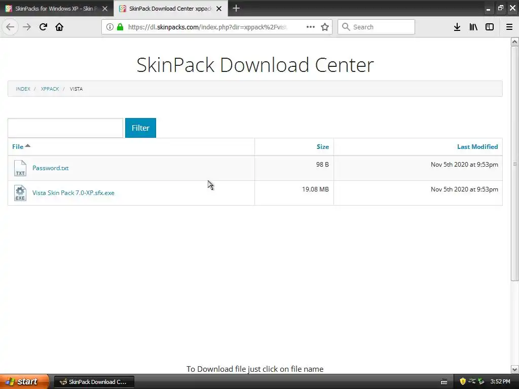Open the keyboard tray icon
Image resolution: width=519 pixels, height=389 pixels.
click(444, 382)
